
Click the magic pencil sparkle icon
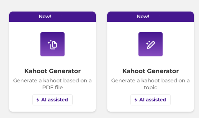click(150, 44)
